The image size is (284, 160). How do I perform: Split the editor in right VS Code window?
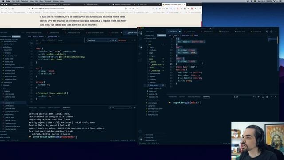(271, 32)
